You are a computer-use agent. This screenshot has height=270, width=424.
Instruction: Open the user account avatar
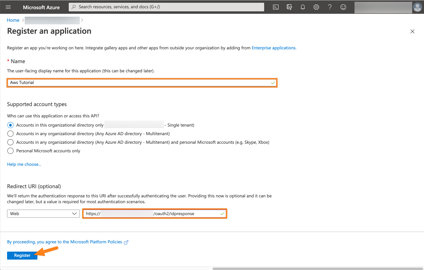click(x=417, y=7)
